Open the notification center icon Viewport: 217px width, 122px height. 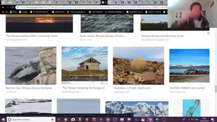213,120
